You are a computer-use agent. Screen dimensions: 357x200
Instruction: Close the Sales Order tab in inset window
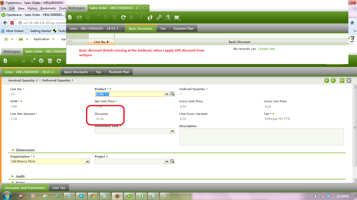click(145, 8)
